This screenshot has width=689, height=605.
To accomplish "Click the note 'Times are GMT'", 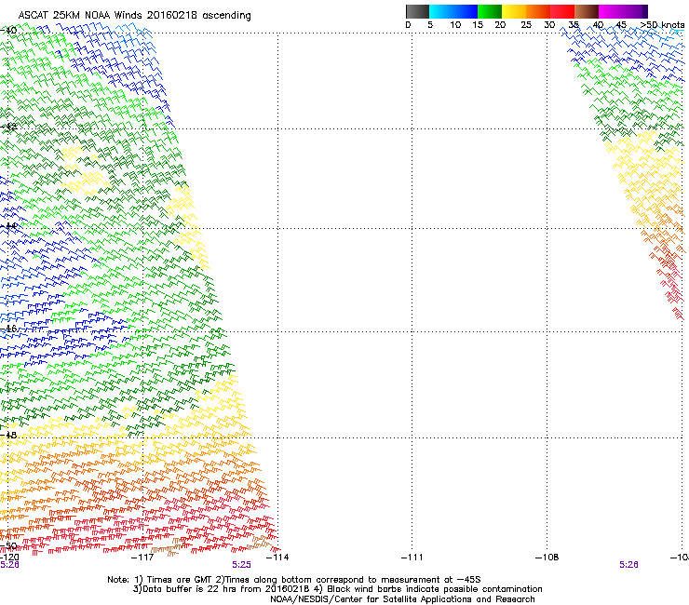I will tap(180, 580).
